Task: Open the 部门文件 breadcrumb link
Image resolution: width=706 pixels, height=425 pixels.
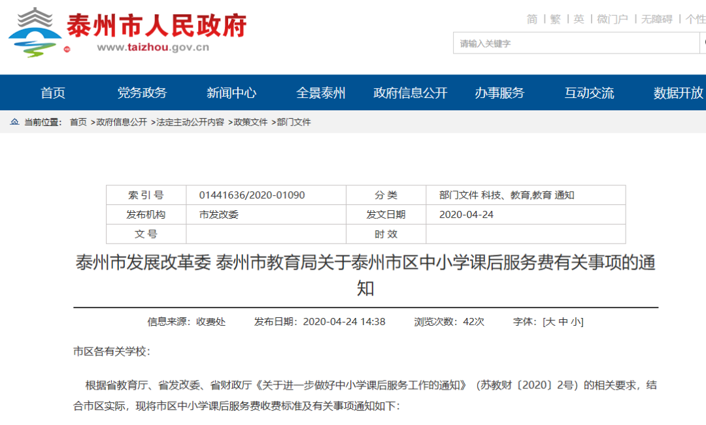Action: point(294,122)
